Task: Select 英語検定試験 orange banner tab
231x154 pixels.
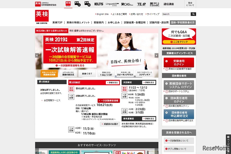Action: coord(49,74)
